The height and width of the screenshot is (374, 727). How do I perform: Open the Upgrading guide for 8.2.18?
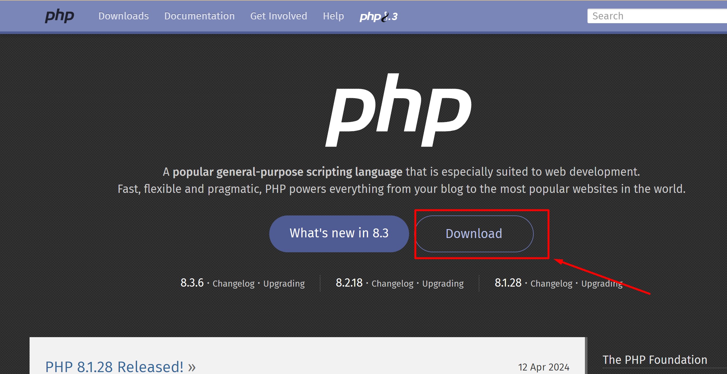point(443,283)
